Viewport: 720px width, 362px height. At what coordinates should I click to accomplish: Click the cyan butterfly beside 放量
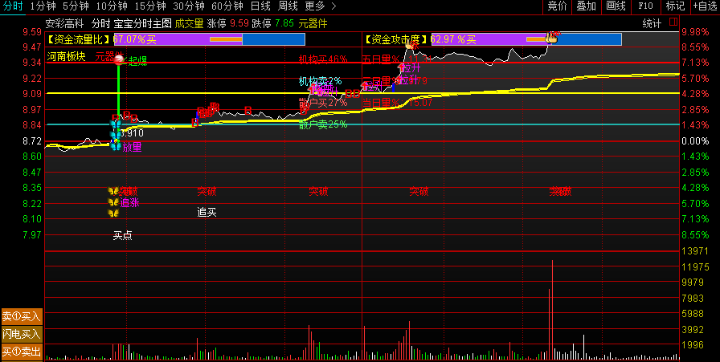tap(116, 146)
